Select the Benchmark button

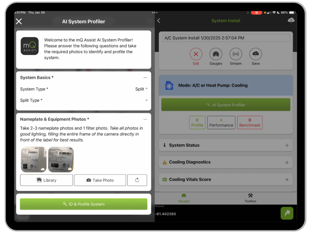250,122
